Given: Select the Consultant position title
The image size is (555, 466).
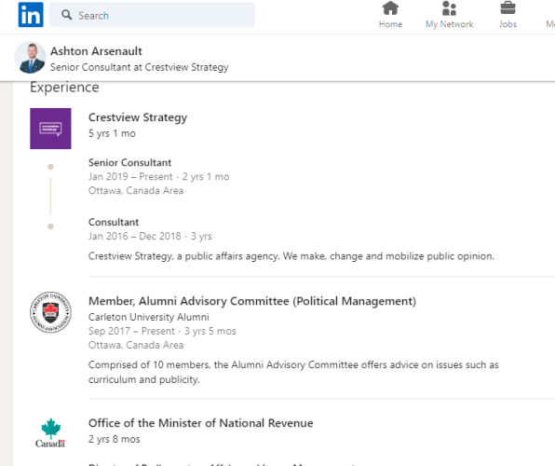Looking at the screenshot, I should pos(114,222).
